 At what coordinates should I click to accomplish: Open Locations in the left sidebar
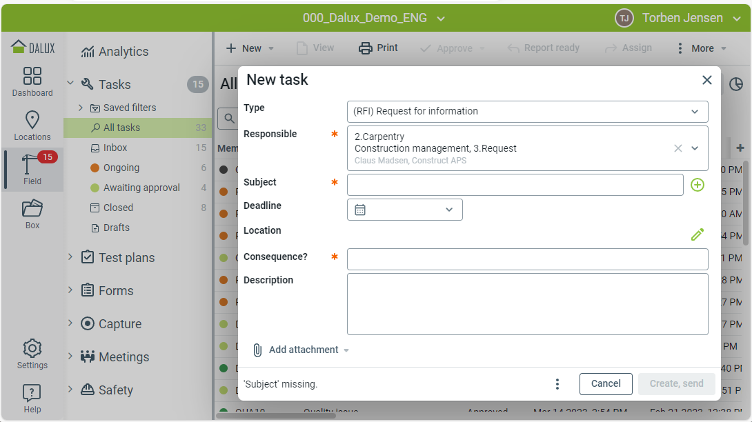32,125
